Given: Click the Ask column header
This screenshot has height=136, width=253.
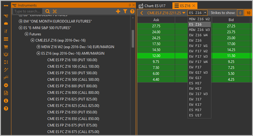Looking at the screenshot, I should point(156,20).
